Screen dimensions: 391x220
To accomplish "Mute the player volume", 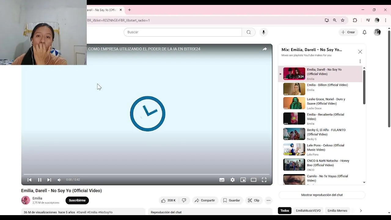I will click(59, 180).
